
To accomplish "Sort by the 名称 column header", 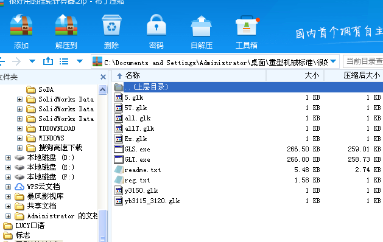I will click(x=189, y=75).
